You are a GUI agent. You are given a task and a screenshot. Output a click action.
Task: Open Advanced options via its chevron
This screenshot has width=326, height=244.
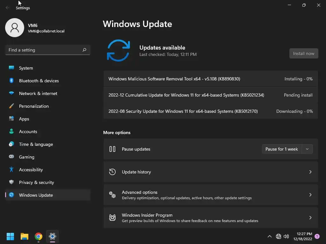pyautogui.click(x=310, y=195)
